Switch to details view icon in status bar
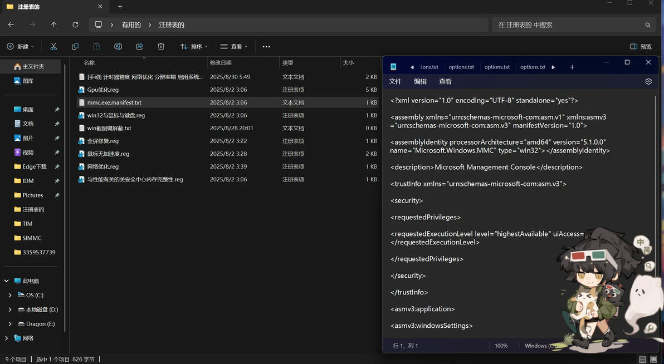This screenshot has height=364, width=664. click(642, 360)
